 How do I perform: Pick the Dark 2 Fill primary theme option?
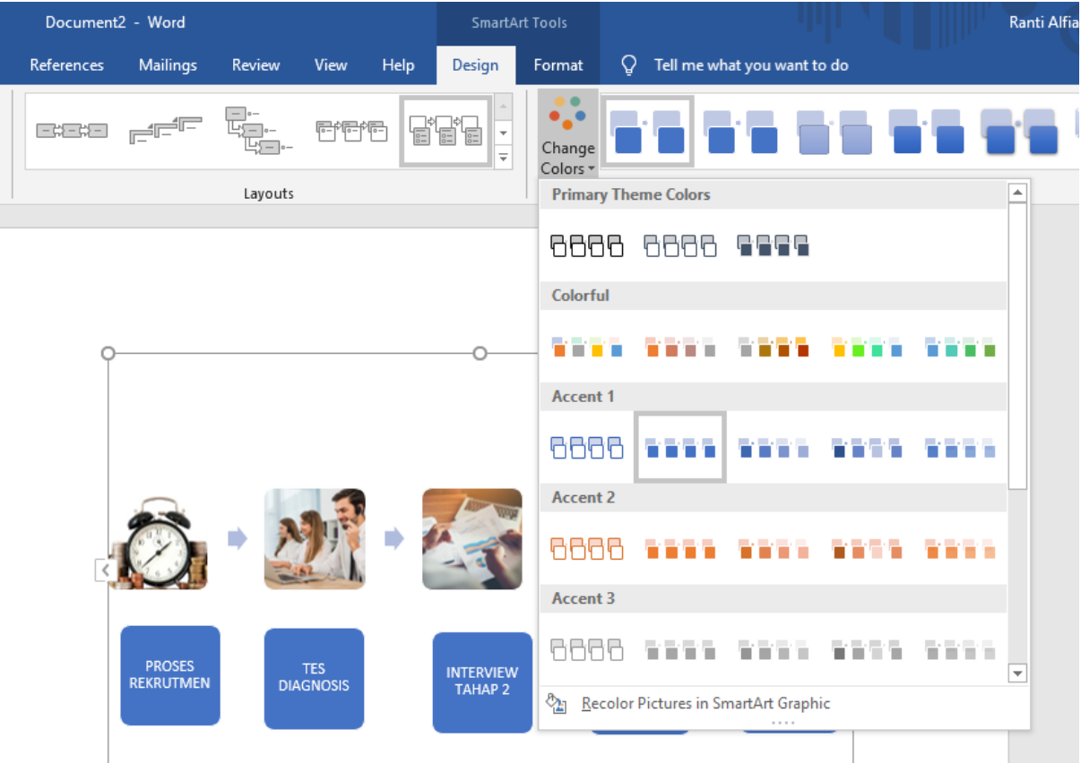click(773, 244)
